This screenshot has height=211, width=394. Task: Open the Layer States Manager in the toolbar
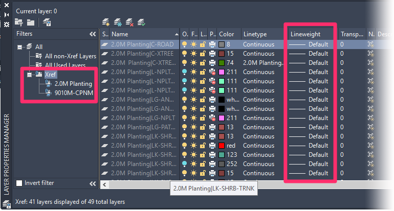47,22
